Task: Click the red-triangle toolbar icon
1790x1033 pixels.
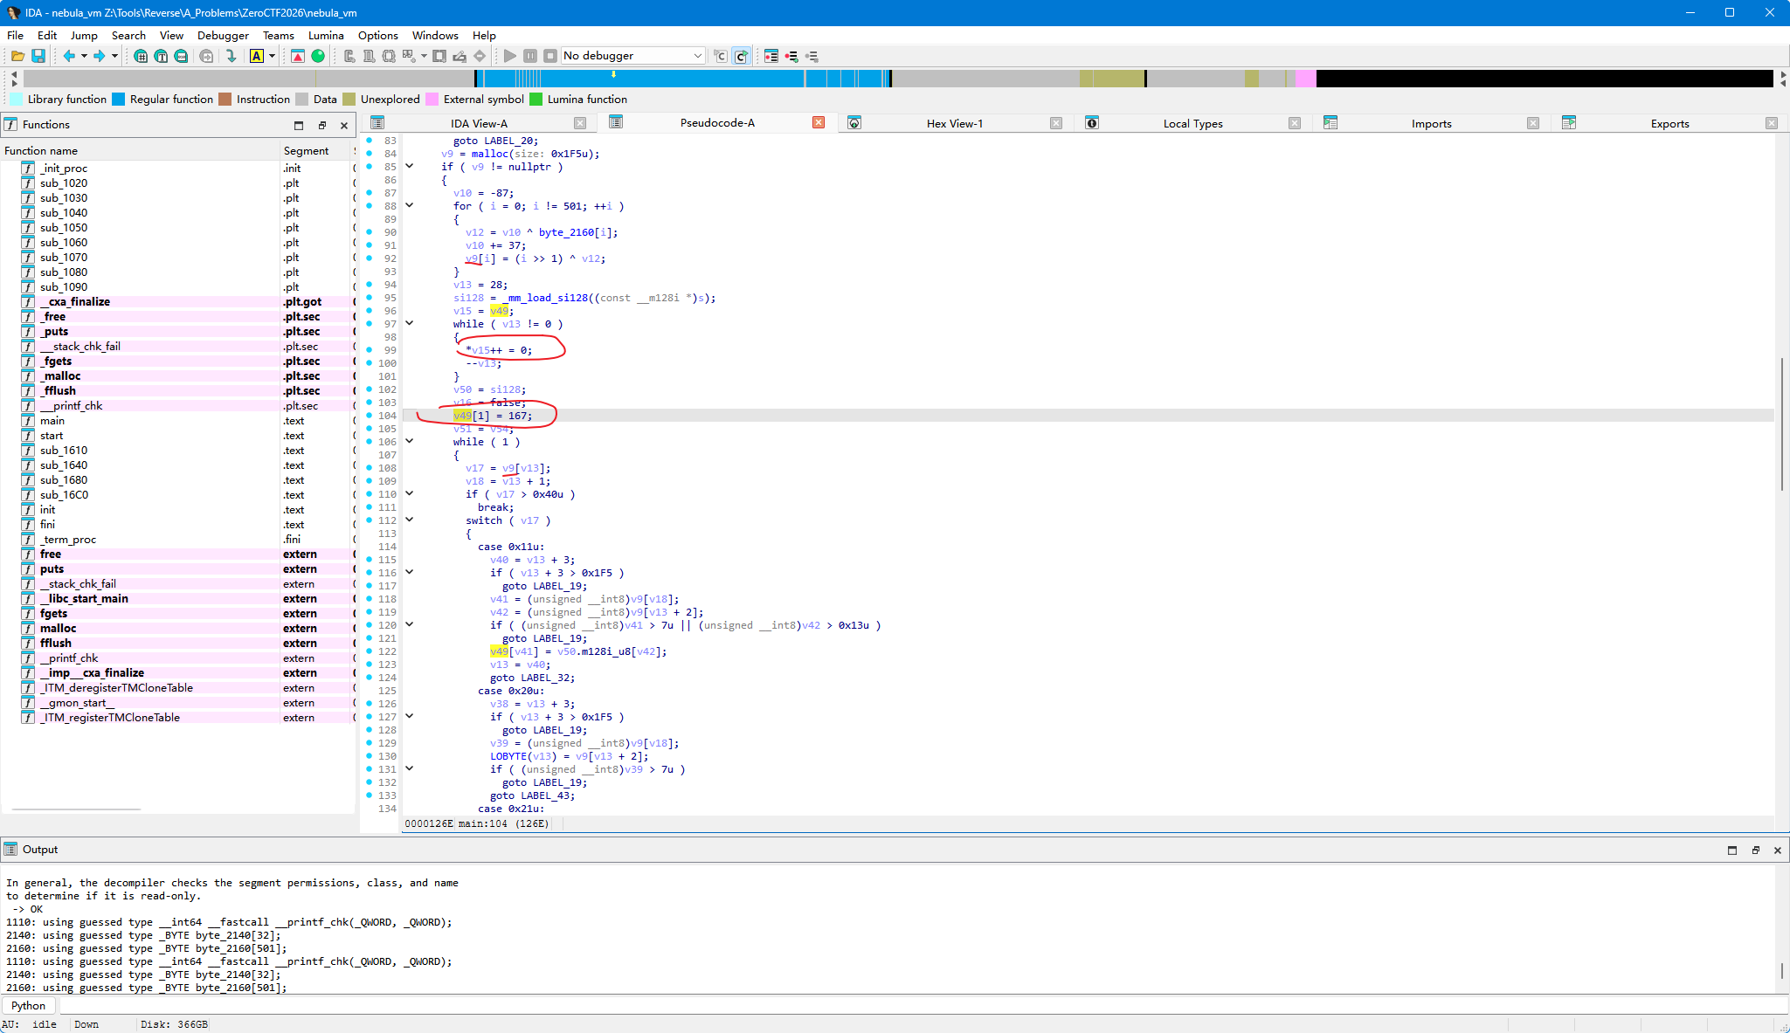Action: pyautogui.click(x=298, y=56)
